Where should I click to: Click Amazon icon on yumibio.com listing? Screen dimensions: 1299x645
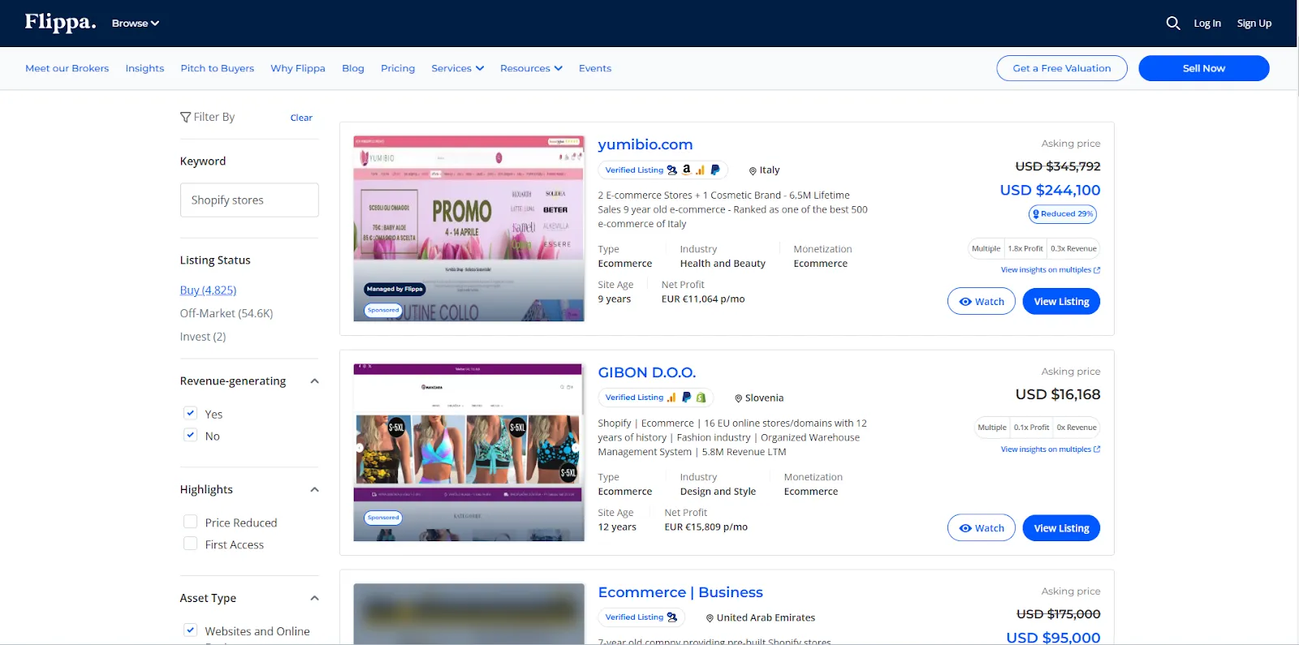tap(686, 170)
